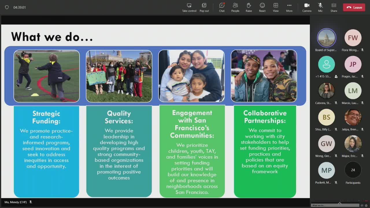This screenshot has width=370, height=208.
Task: Click the Leave button
Action: [x=354, y=7]
